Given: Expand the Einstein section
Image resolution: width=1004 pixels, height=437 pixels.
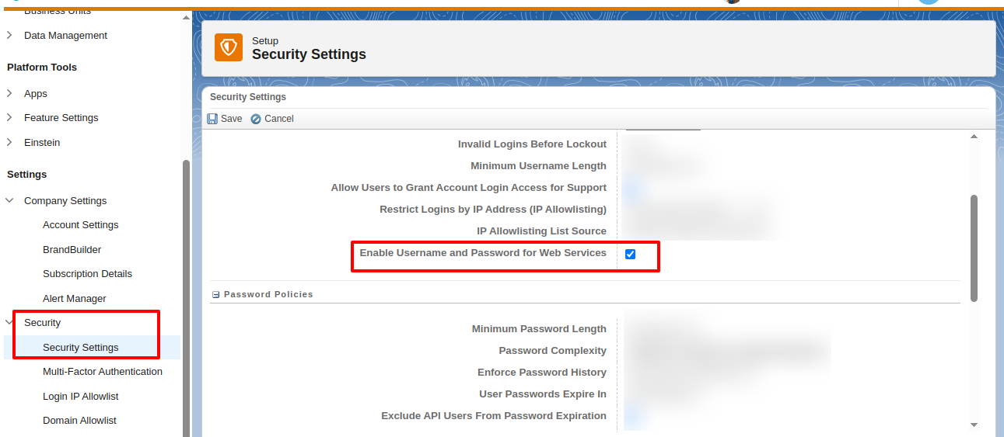Looking at the screenshot, I should pyautogui.click(x=9, y=142).
